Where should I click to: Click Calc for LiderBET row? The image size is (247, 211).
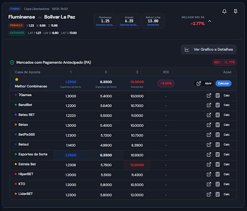point(227,194)
